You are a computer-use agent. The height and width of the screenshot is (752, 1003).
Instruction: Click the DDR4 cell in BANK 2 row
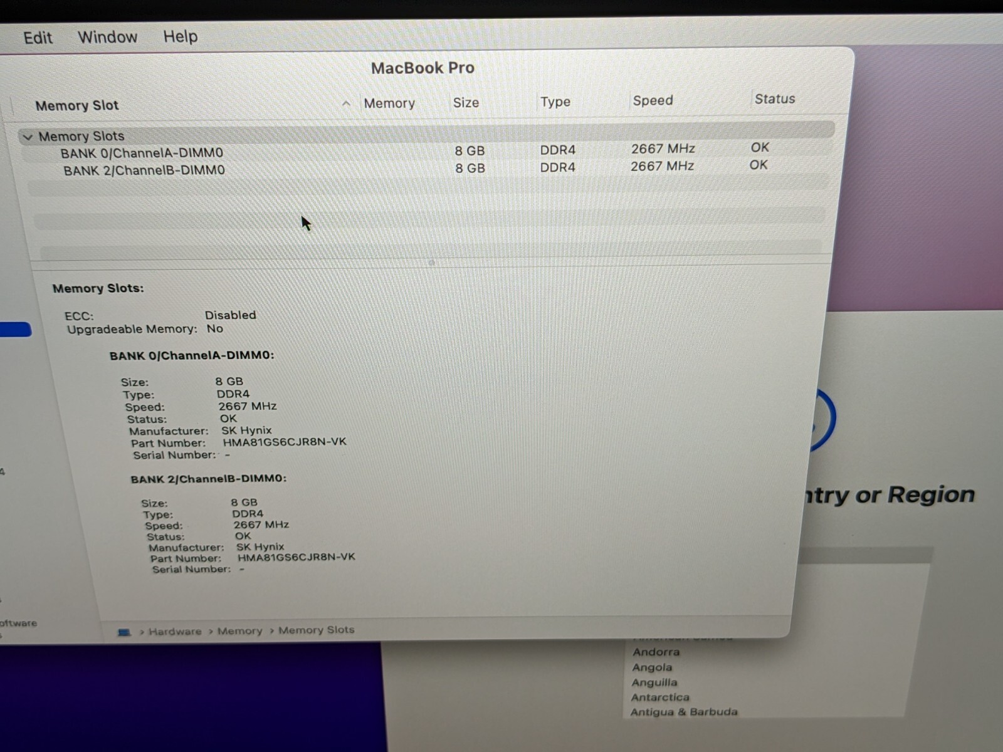point(558,167)
